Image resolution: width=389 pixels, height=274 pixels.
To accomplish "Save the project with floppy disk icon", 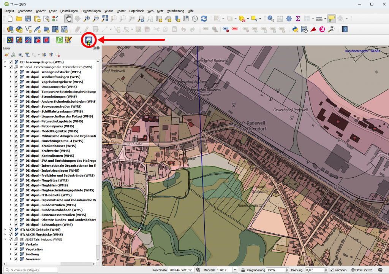I will pos(28,19).
